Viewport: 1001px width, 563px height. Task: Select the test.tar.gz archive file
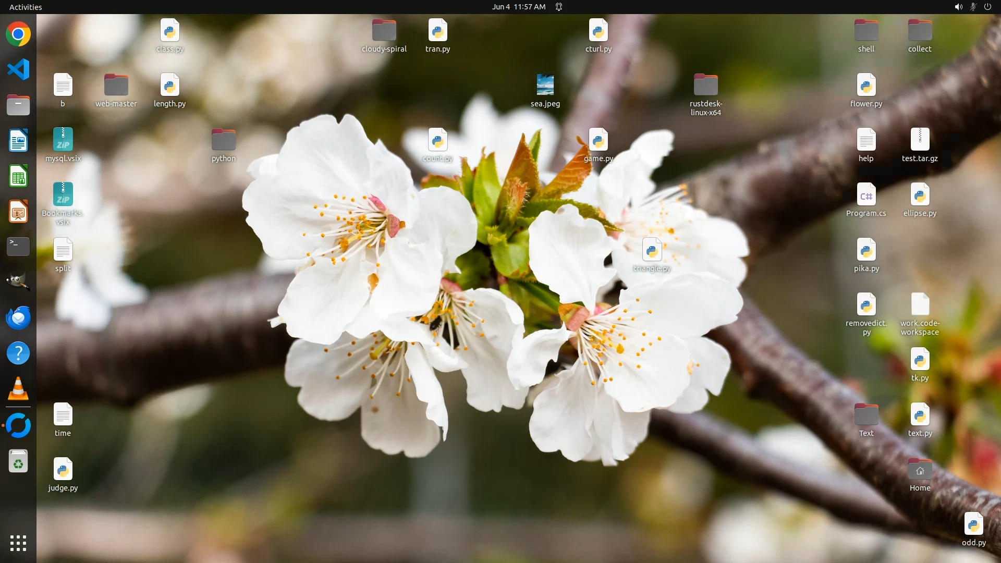pyautogui.click(x=920, y=140)
